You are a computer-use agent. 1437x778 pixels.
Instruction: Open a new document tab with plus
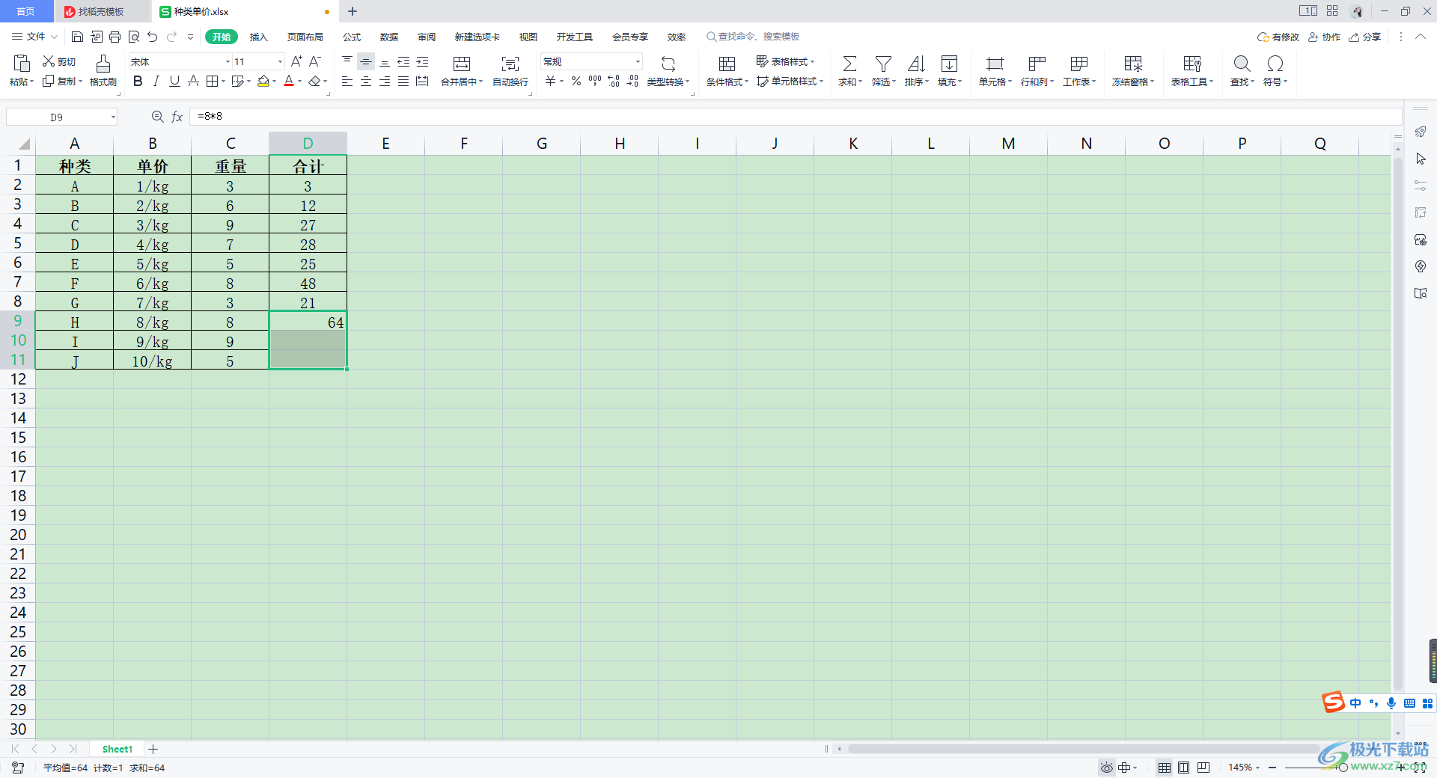pos(353,11)
